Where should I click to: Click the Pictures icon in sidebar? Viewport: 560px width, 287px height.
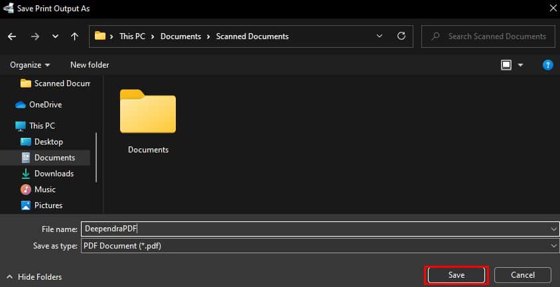(26, 205)
